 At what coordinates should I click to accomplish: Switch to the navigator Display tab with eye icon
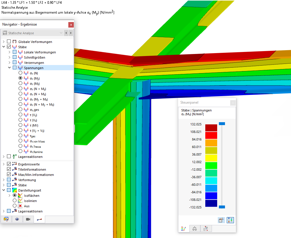(x=17, y=219)
